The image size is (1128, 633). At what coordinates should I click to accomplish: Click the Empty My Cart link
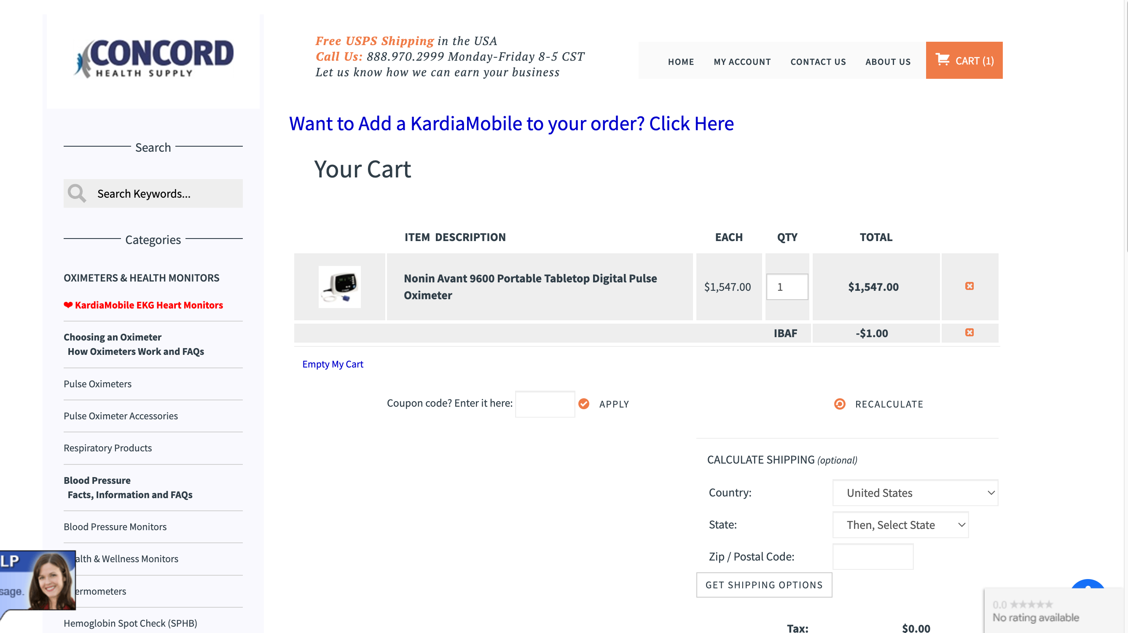332,364
